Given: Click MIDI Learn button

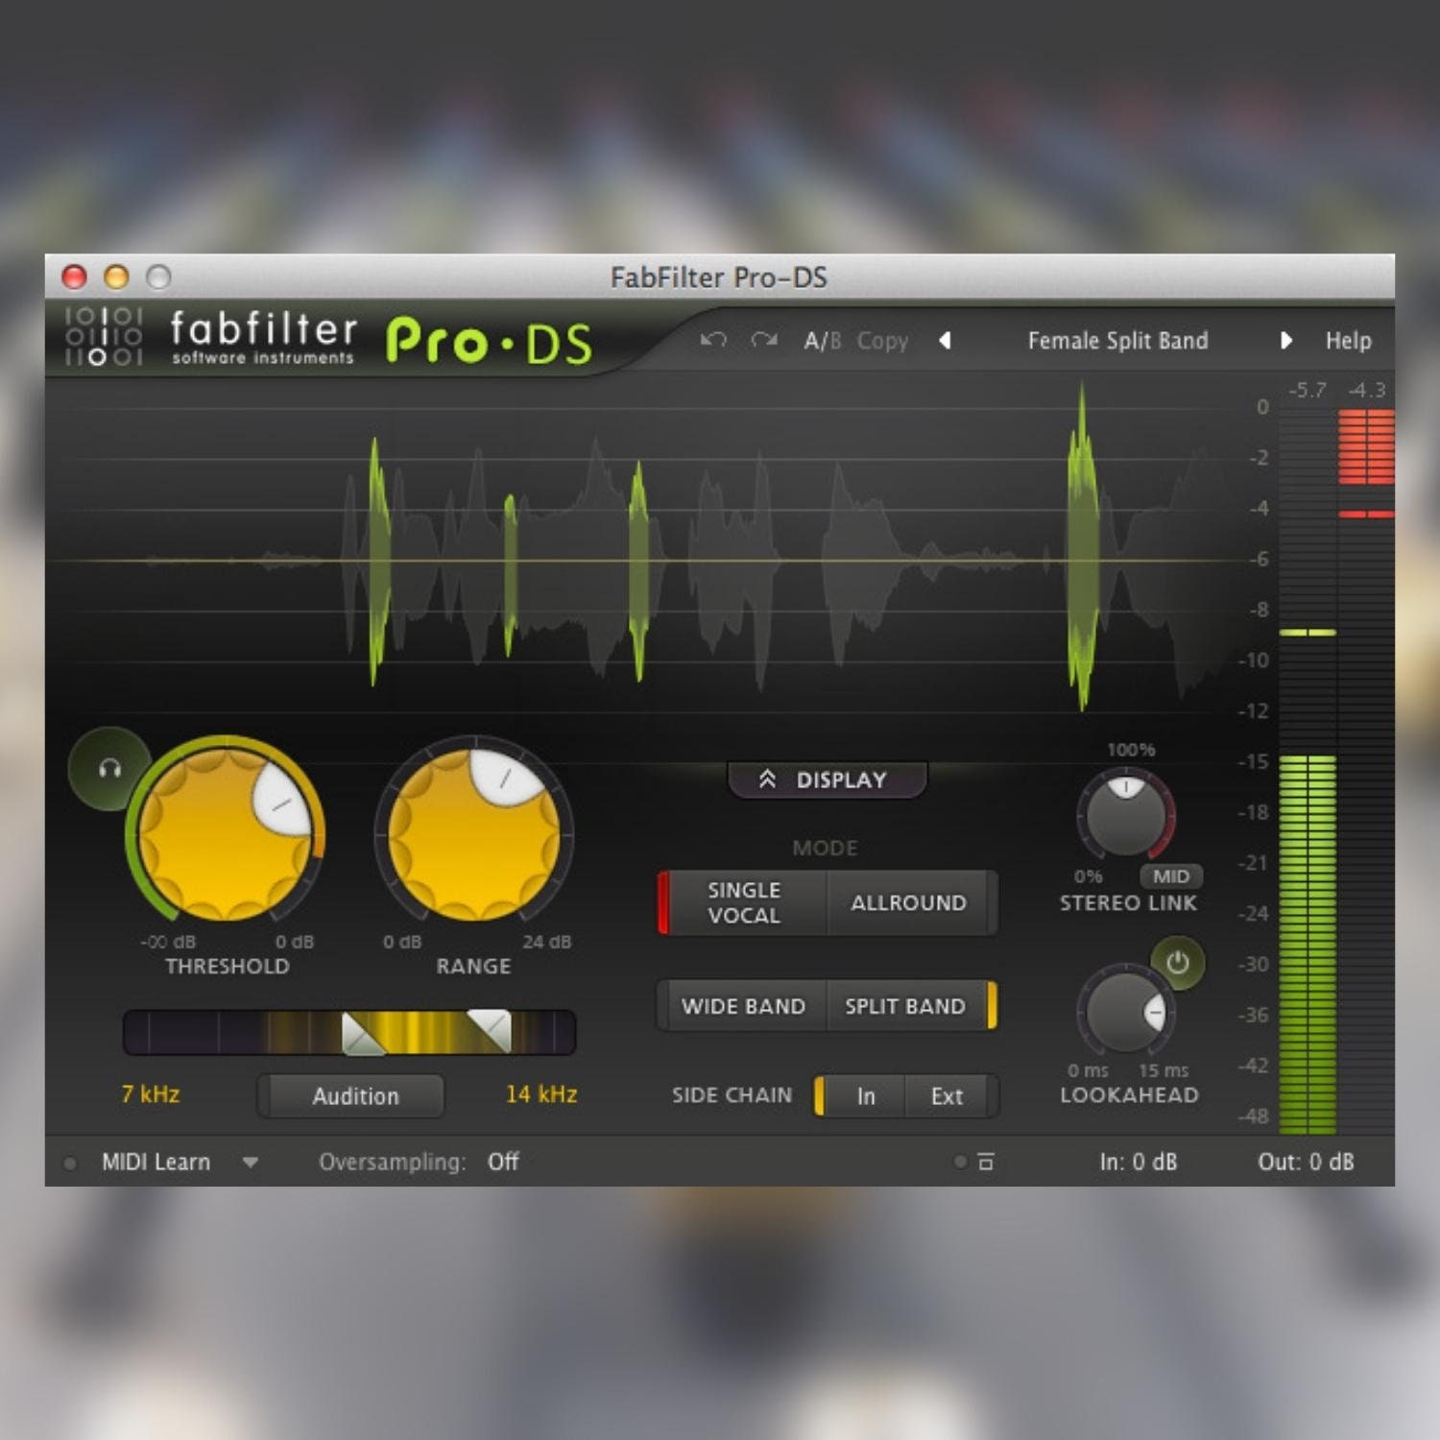Looking at the screenshot, I should pos(156,1163).
